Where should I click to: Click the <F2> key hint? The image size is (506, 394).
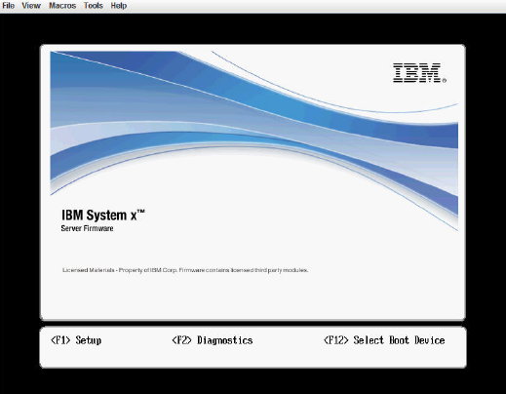pos(181,340)
